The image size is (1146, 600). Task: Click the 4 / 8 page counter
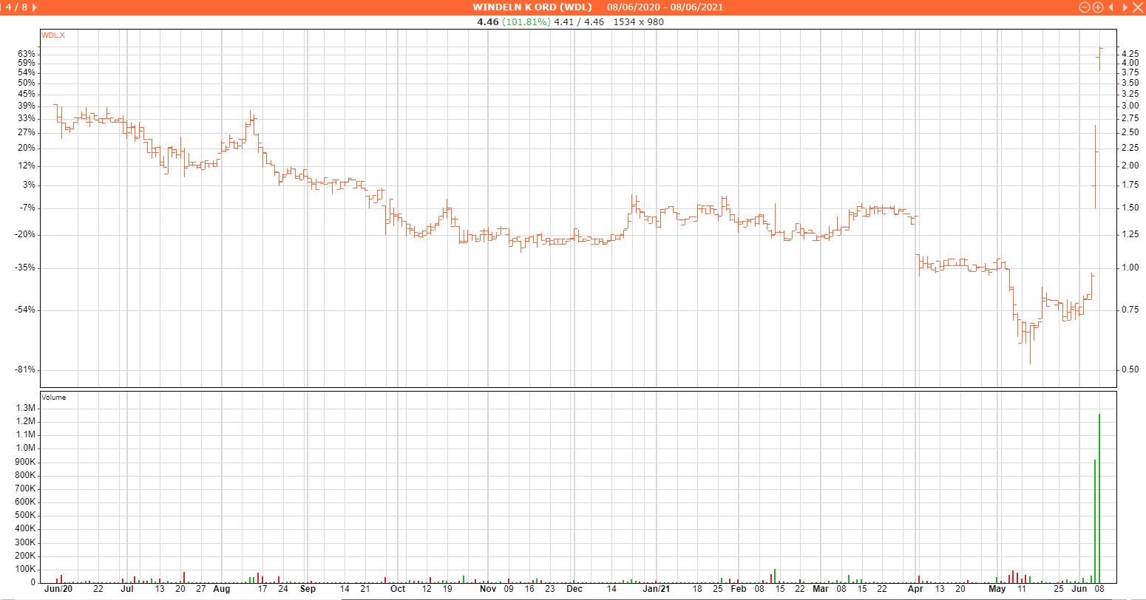click(x=18, y=7)
